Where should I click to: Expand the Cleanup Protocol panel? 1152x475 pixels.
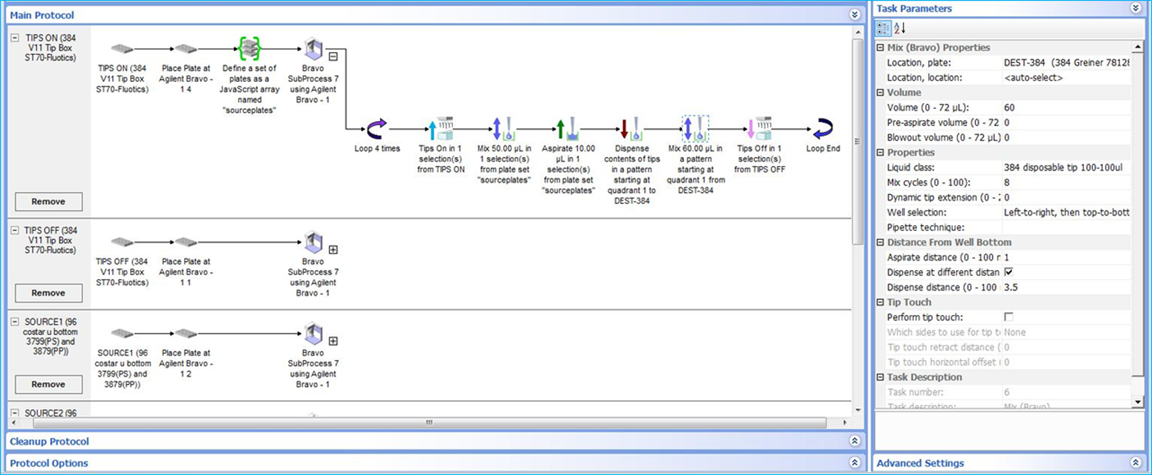coord(854,441)
